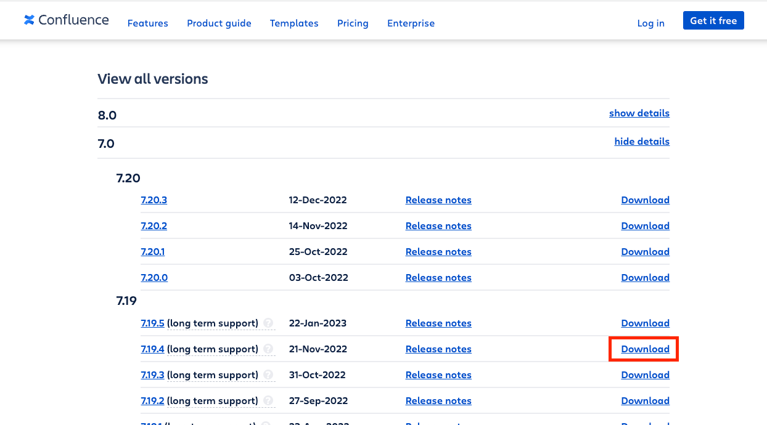Viewport: 767px width, 425px height.
Task: Select the 7.20 section heading
Action: coord(128,178)
